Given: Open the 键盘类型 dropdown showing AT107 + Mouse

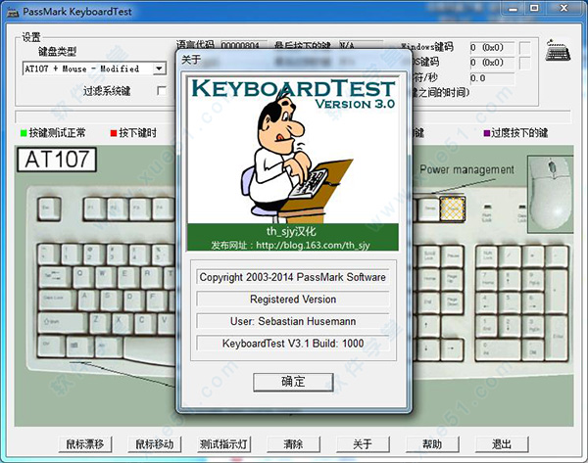Looking at the screenshot, I should 94,69.
